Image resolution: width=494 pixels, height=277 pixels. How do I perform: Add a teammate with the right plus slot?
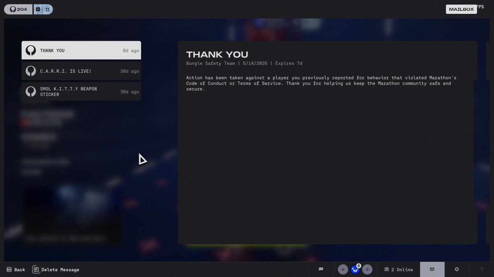368,270
